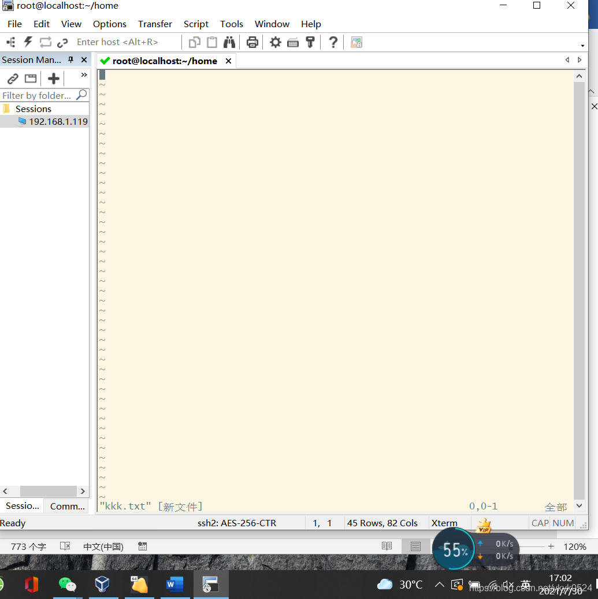Switch to the Comm... bottom tab
Viewport: 598px width, 599px height.
tap(67, 506)
